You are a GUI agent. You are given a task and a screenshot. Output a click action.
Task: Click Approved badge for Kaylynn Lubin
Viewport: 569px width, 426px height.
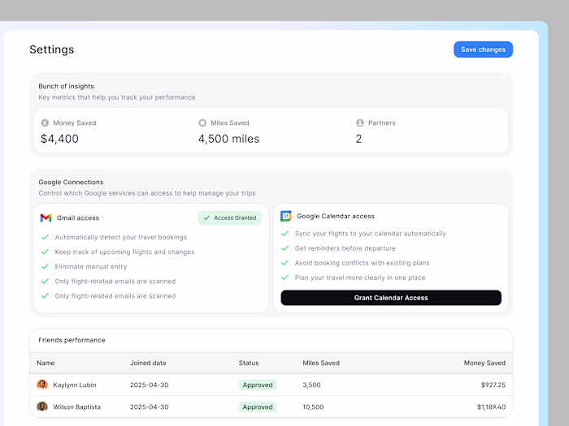pos(258,385)
